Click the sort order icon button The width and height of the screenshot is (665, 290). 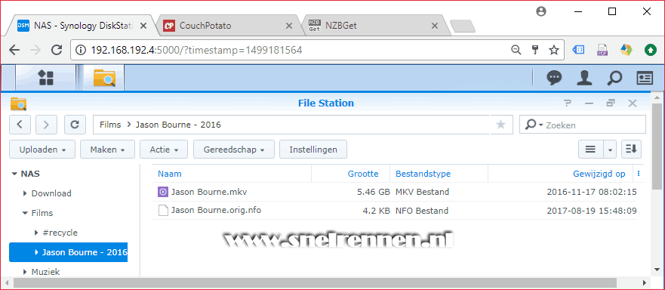[632, 149]
